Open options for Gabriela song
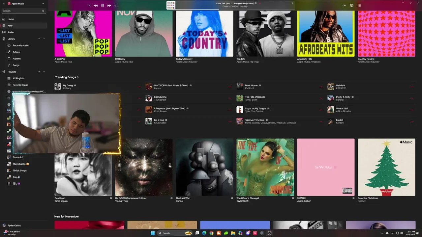The image size is (422, 237). coord(412,87)
